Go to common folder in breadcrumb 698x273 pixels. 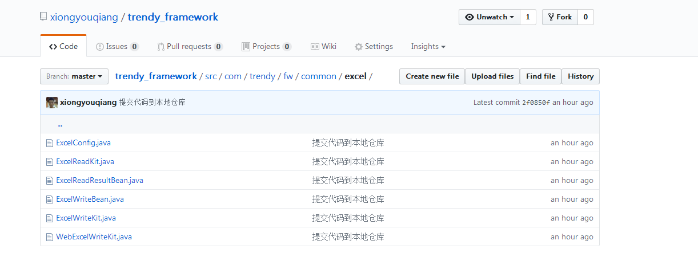[319, 76]
